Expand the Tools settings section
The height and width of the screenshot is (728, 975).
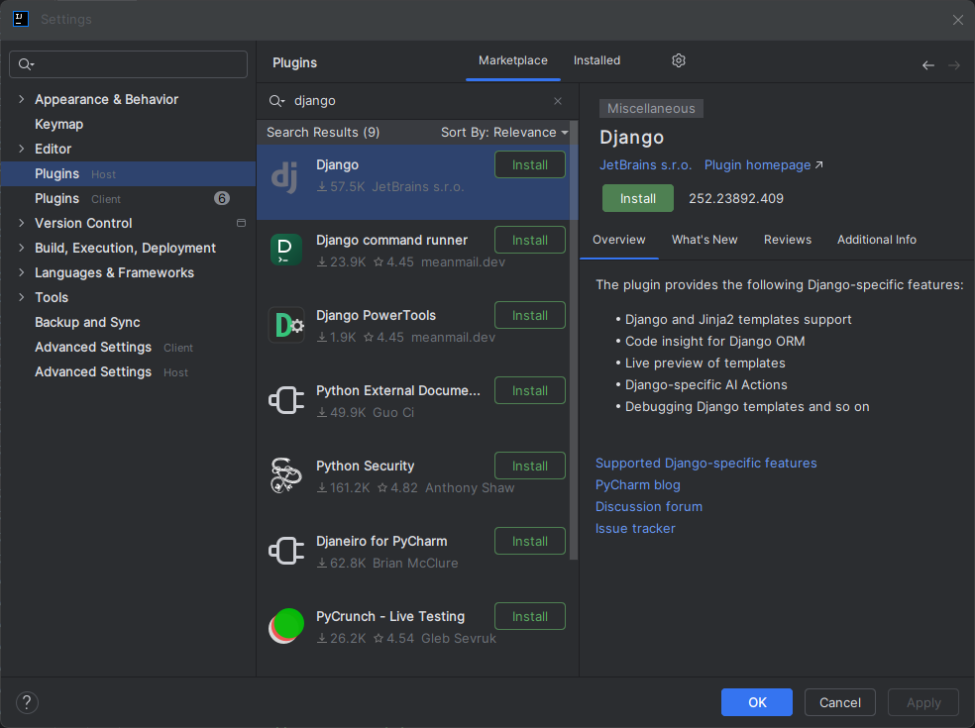coord(22,297)
